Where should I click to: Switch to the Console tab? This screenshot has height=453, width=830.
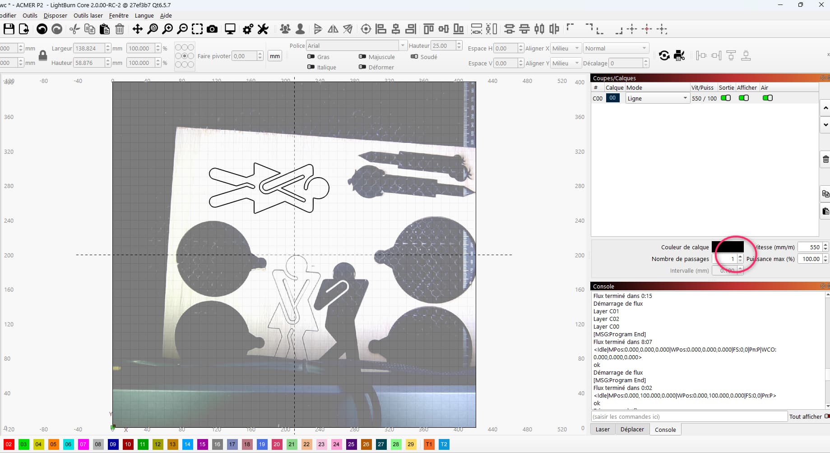point(665,429)
